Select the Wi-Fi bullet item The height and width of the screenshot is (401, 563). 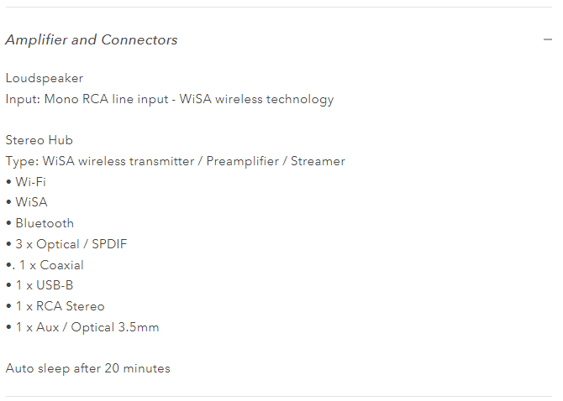pos(30,181)
